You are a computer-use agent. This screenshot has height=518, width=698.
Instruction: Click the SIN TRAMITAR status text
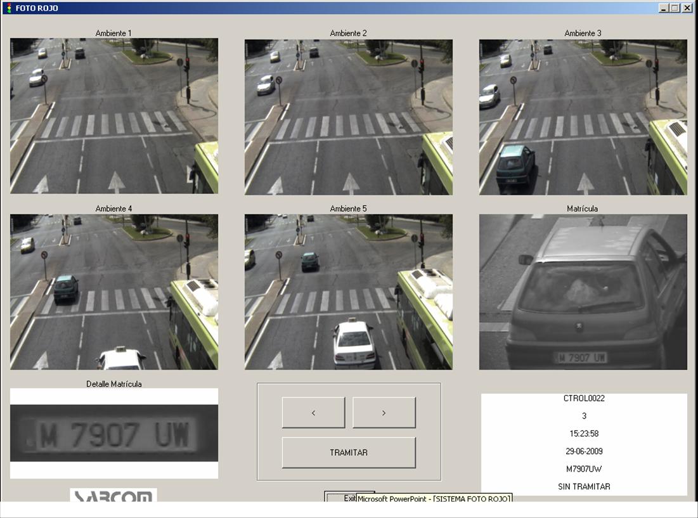click(x=584, y=486)
